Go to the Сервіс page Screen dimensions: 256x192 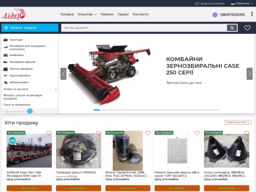point(123,14)
